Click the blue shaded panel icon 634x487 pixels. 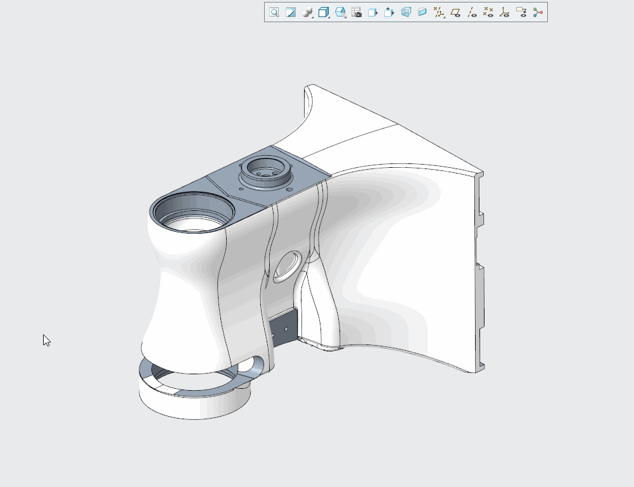coord(422,12)
